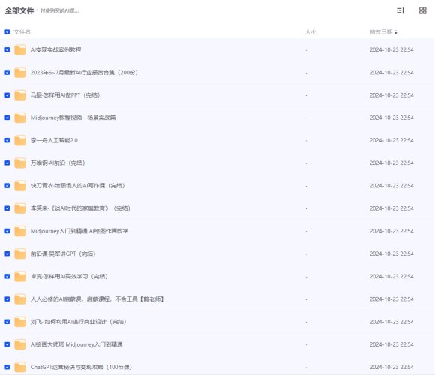Click the folder icon of 快刀青衣 AI写作课
The image size is (435, 375).
tap(20, 186)
